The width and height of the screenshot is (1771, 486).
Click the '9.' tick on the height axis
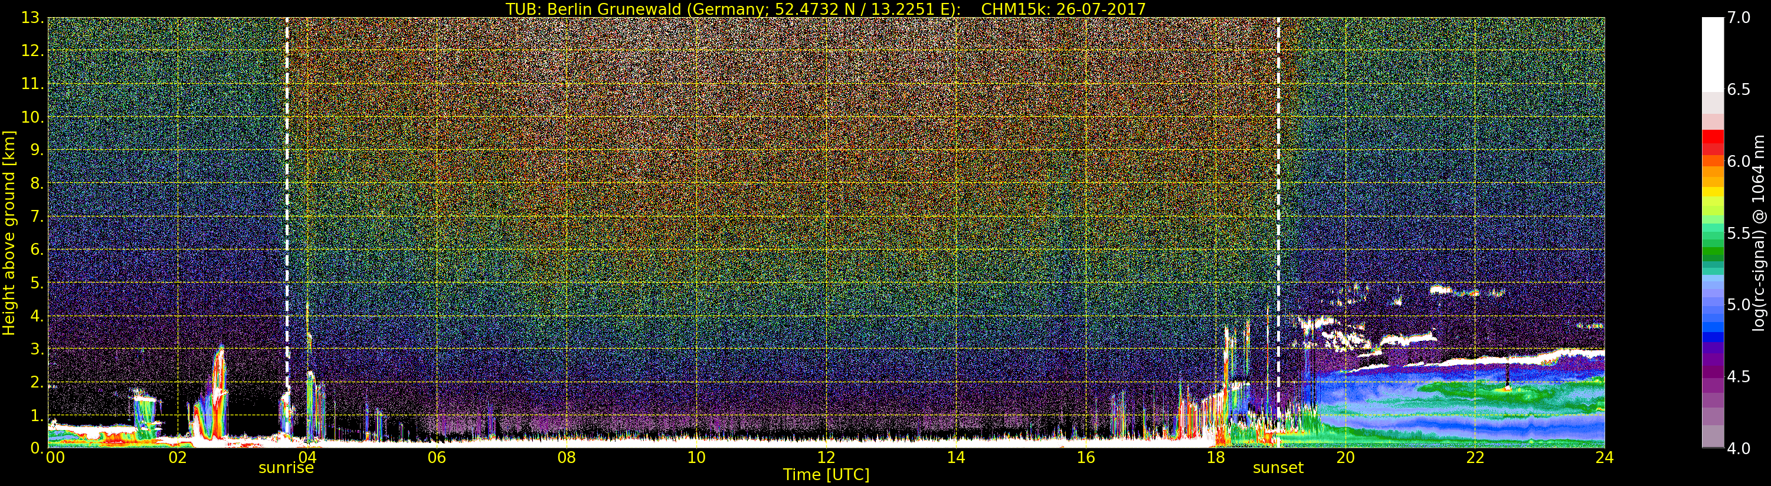[x=37, y=150]
